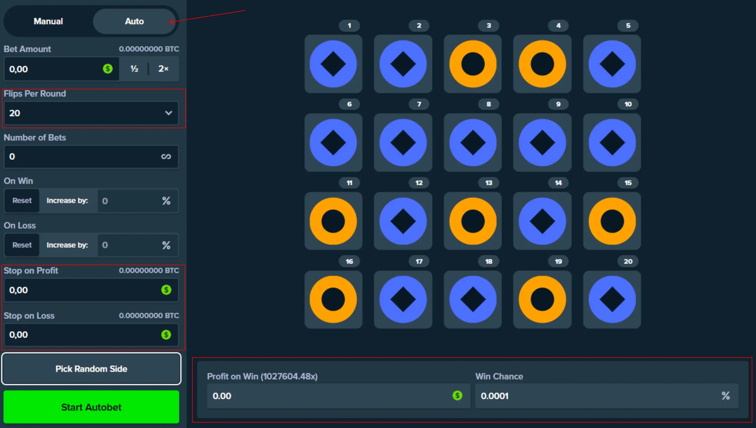
Task: Click the Stop on Loss input field
Action: point(91,335)
